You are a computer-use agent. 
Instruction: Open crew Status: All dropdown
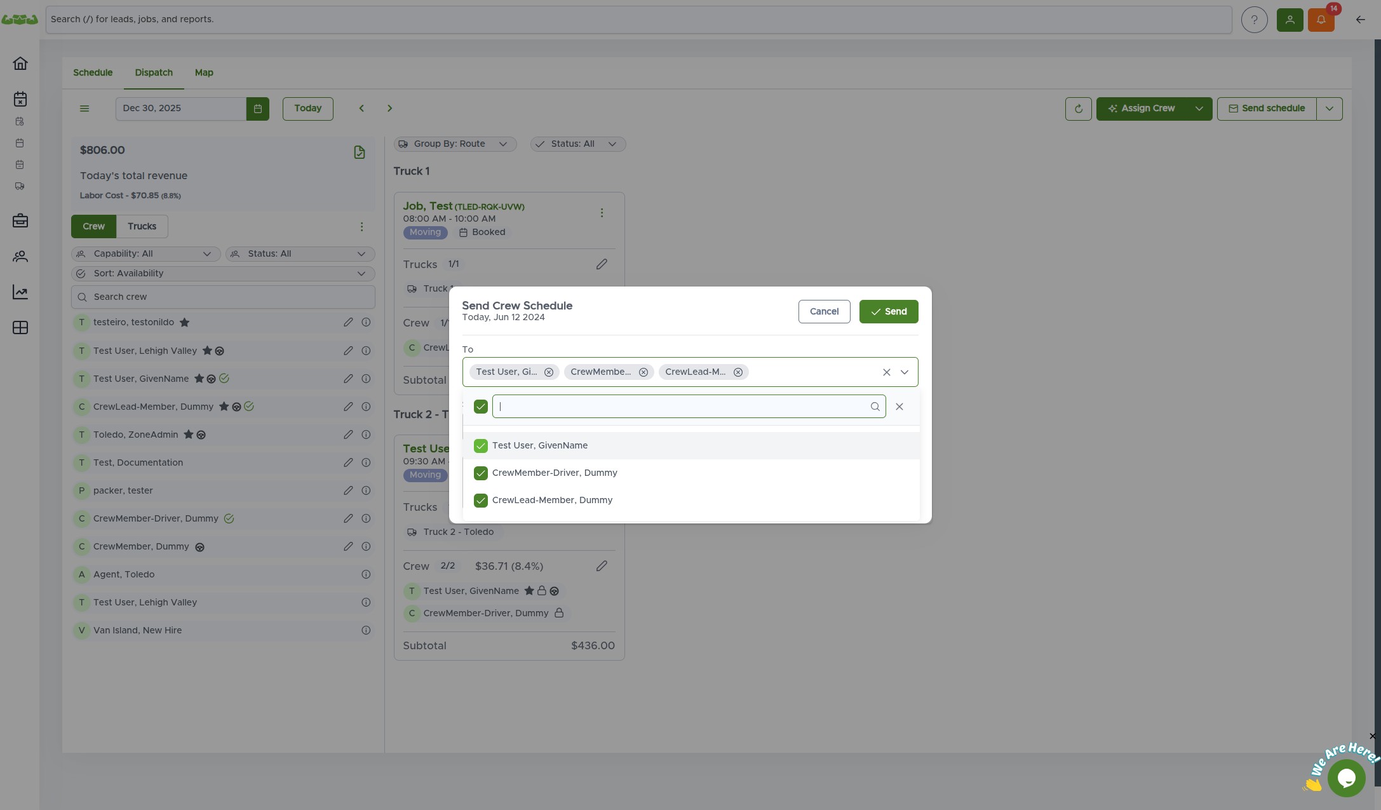[300, 254]
